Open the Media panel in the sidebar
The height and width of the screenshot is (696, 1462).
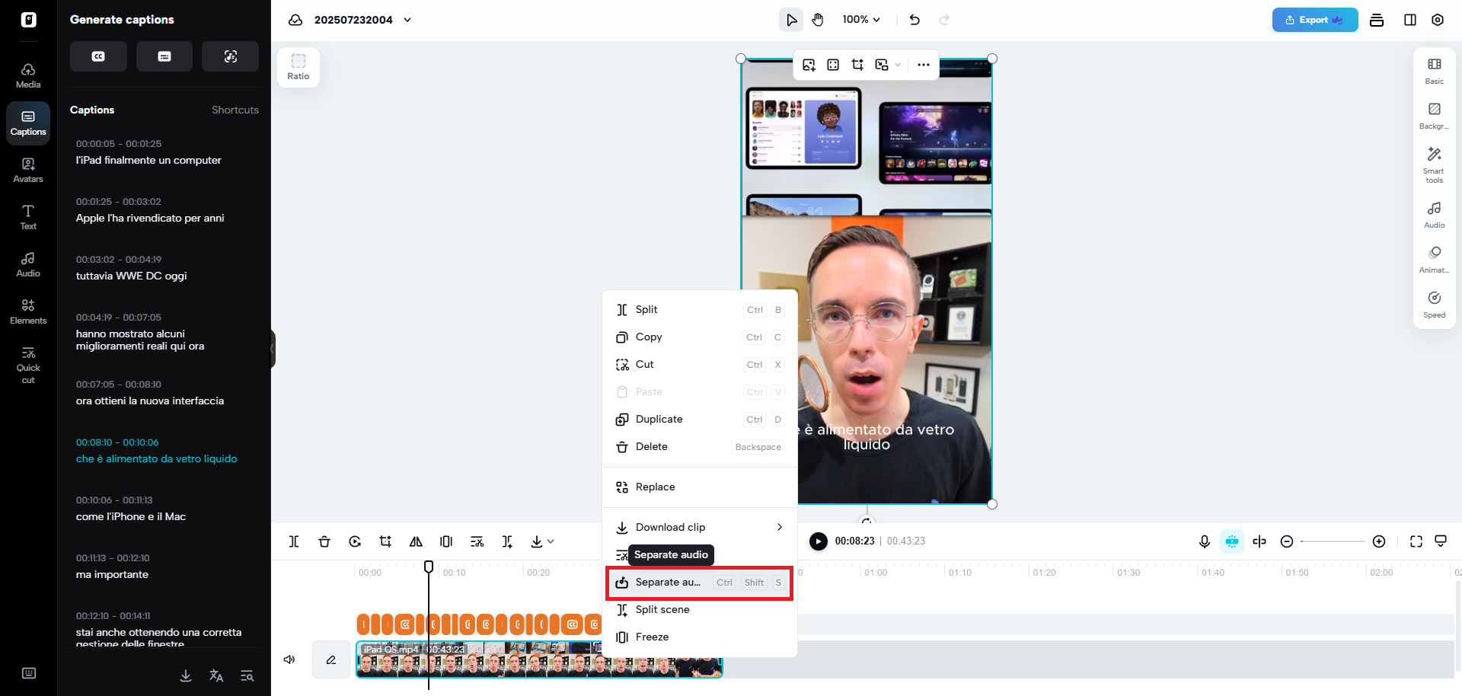pos(28,75)
